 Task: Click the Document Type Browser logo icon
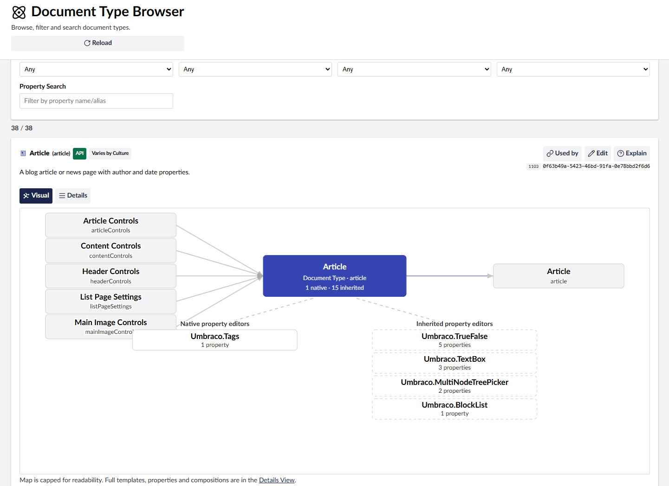pyautogui.click(x=19, y=12)
